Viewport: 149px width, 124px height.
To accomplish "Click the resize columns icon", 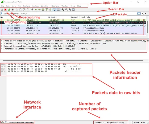I will 73,10.
